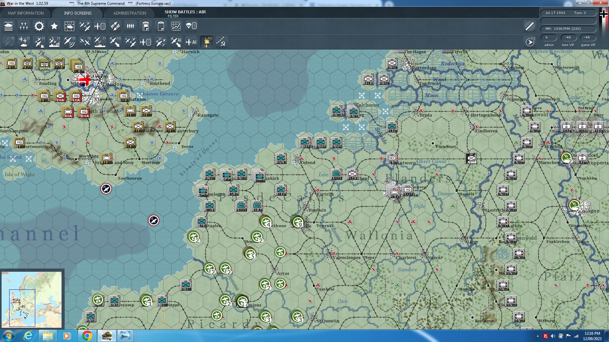Open the weather map icon

(69, 26)
